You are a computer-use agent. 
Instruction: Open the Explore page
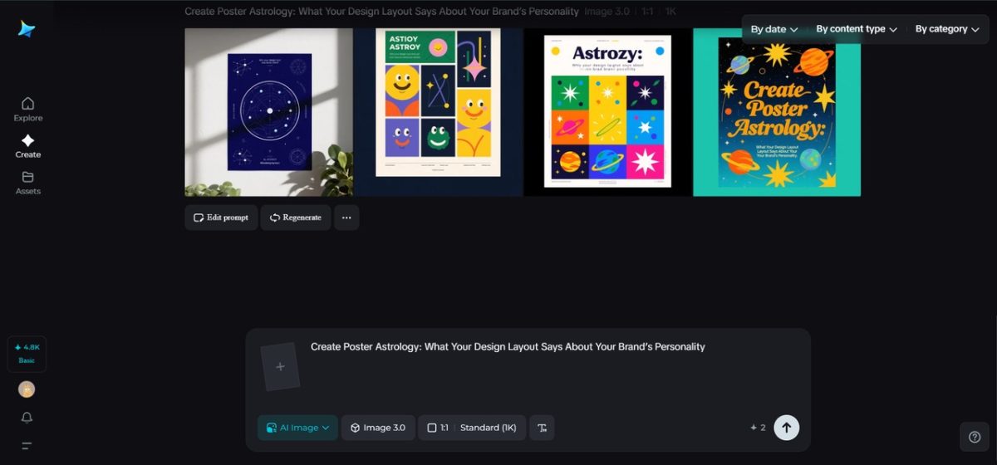[x=27, y=109]
